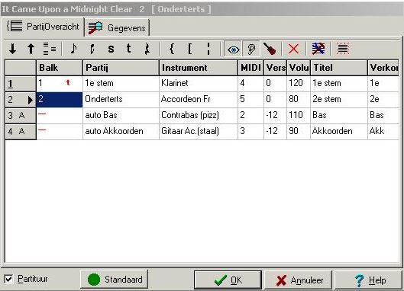Click the 'Akk' Verkor cell
The width and height of the screenshot is (404, 291).
[x=383, y=131]
